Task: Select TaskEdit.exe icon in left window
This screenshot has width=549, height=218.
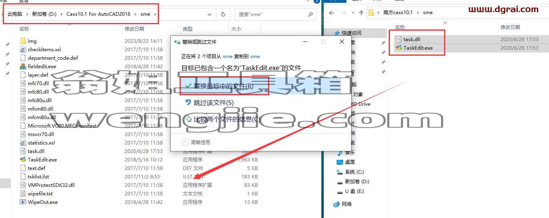Action: coord(23,159)
